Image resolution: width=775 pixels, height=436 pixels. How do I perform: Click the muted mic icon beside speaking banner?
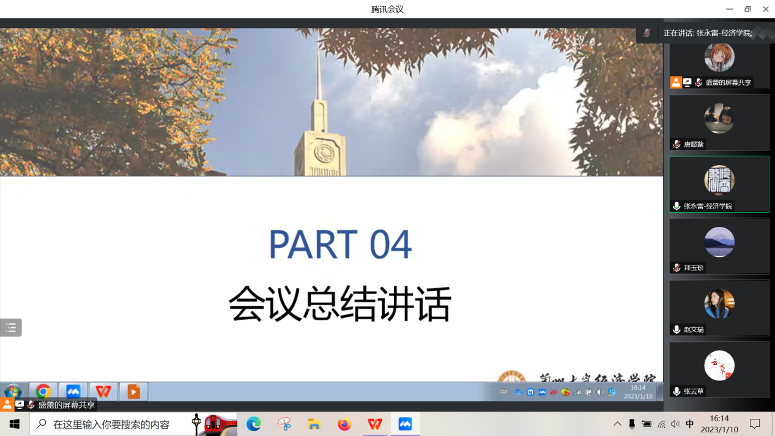pyautogui.click(x=647, y=33)
